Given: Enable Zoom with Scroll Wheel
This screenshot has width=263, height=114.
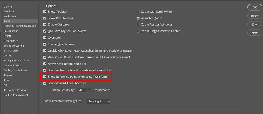Looking at the screenshot, I should point(138,12).
